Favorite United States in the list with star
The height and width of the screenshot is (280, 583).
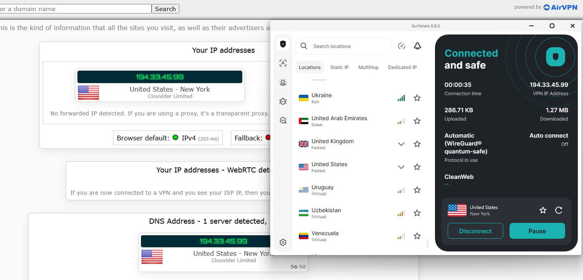tap(417, 167)
